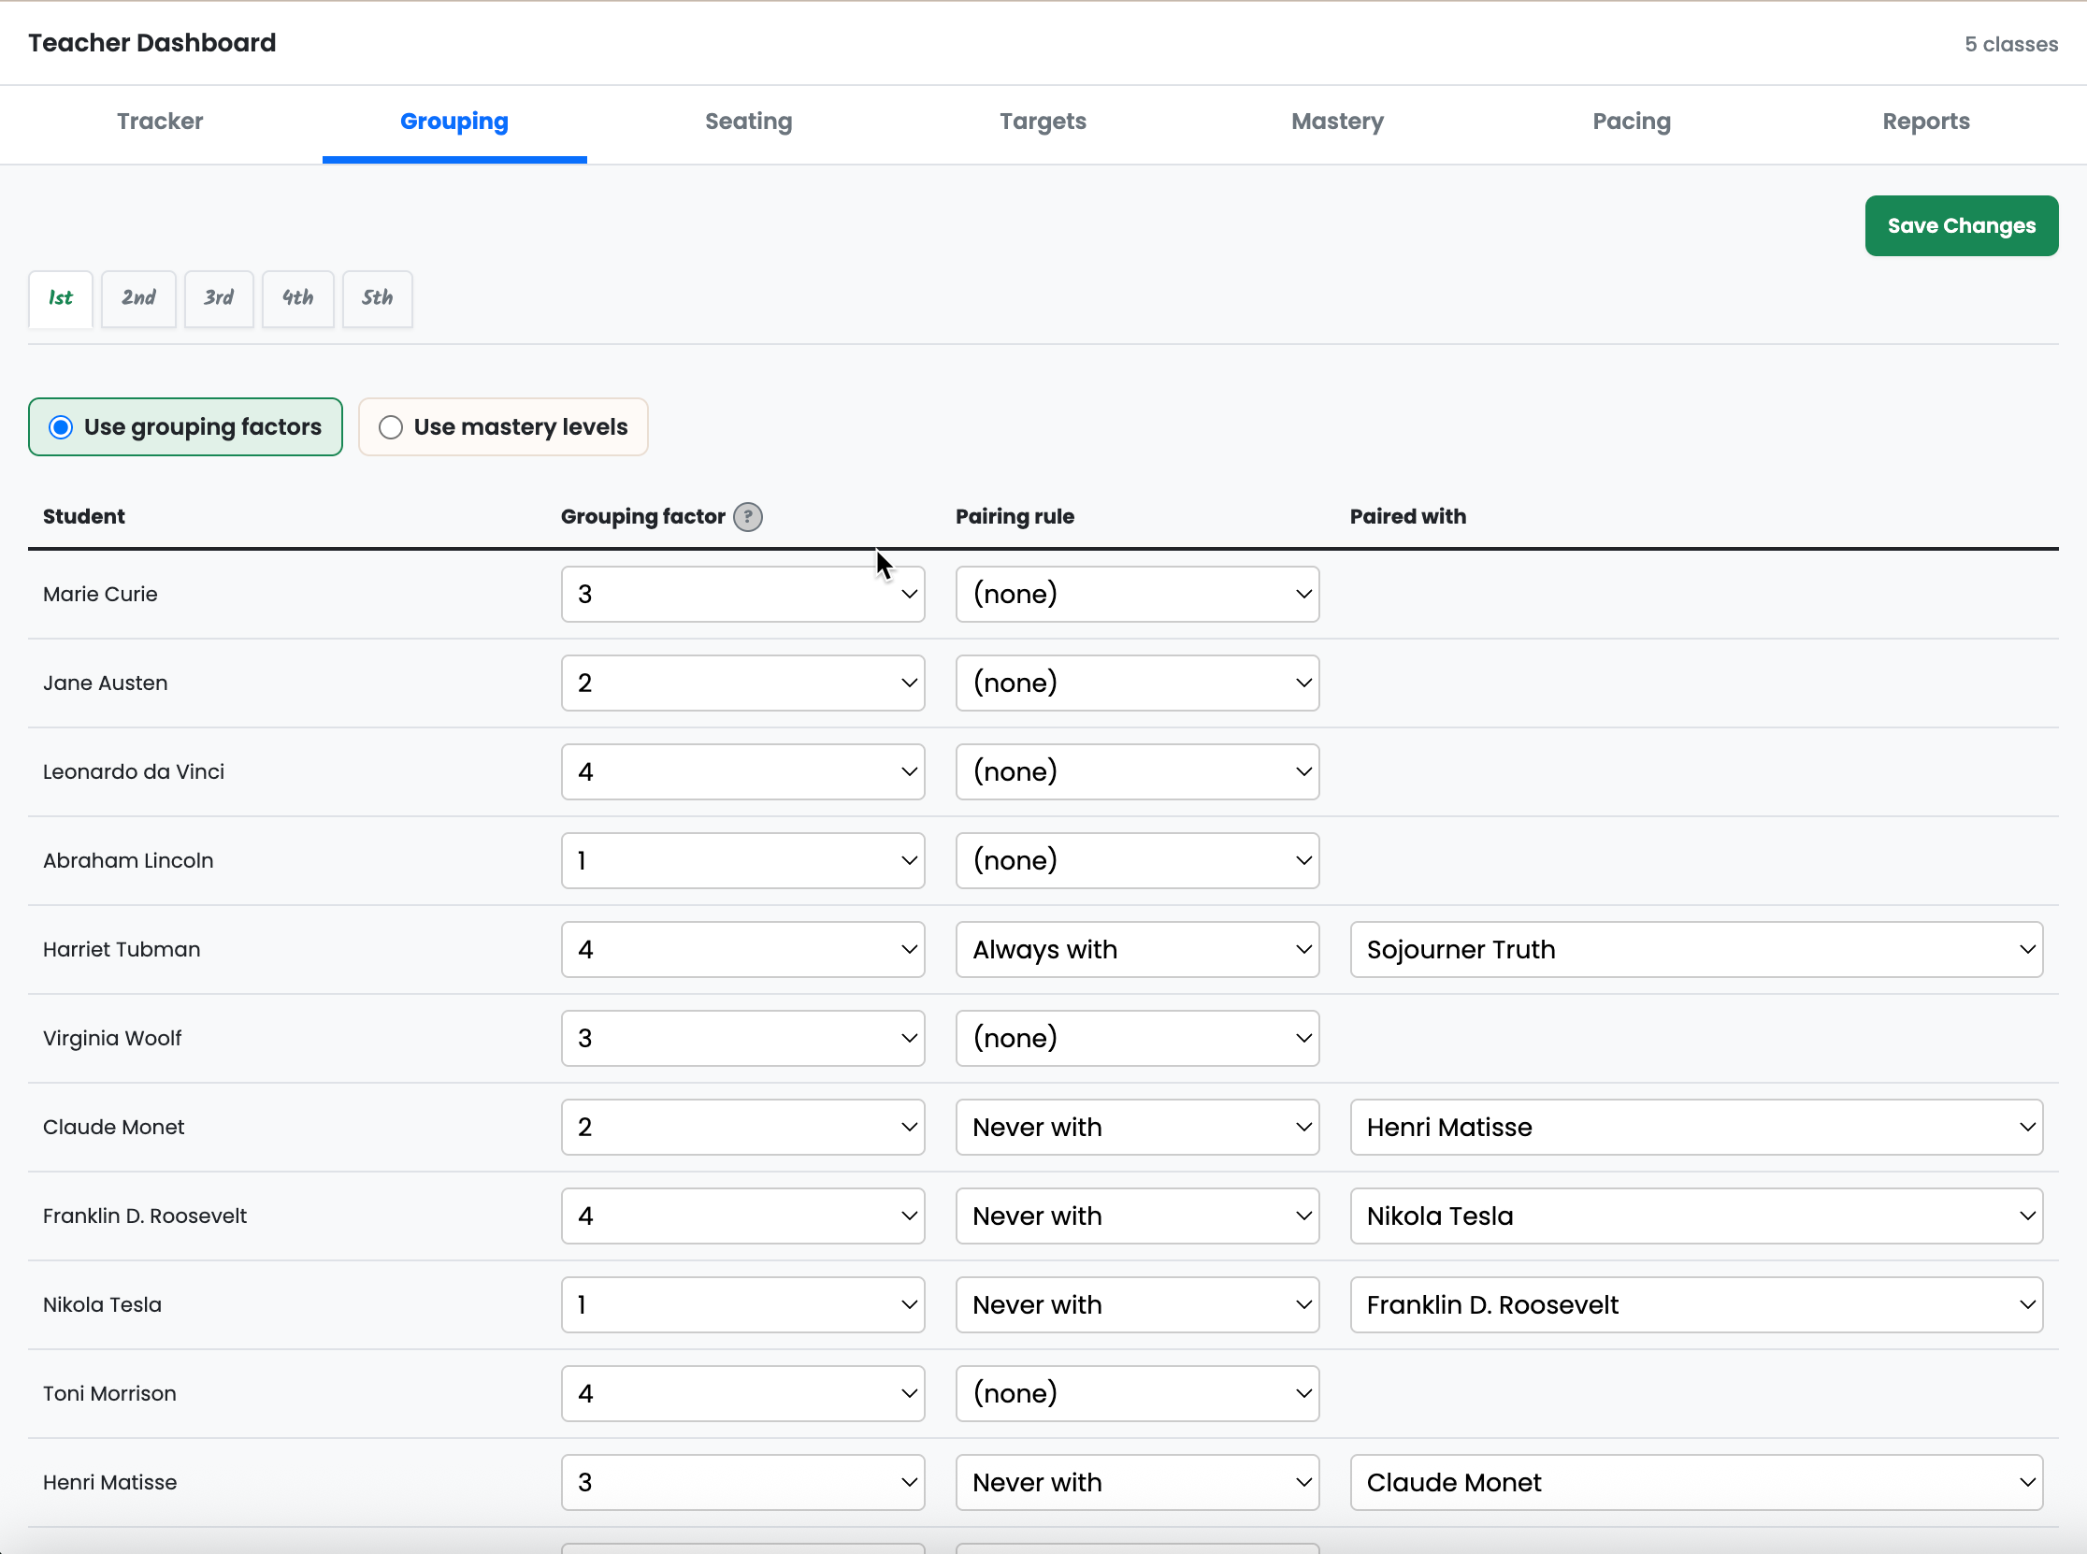Image resolution: width=2087 pixels, height=1554 pixels.
Task: Open Harriet Tubman's pairing rule dropdown
Action: click(x=1136, y=949)
